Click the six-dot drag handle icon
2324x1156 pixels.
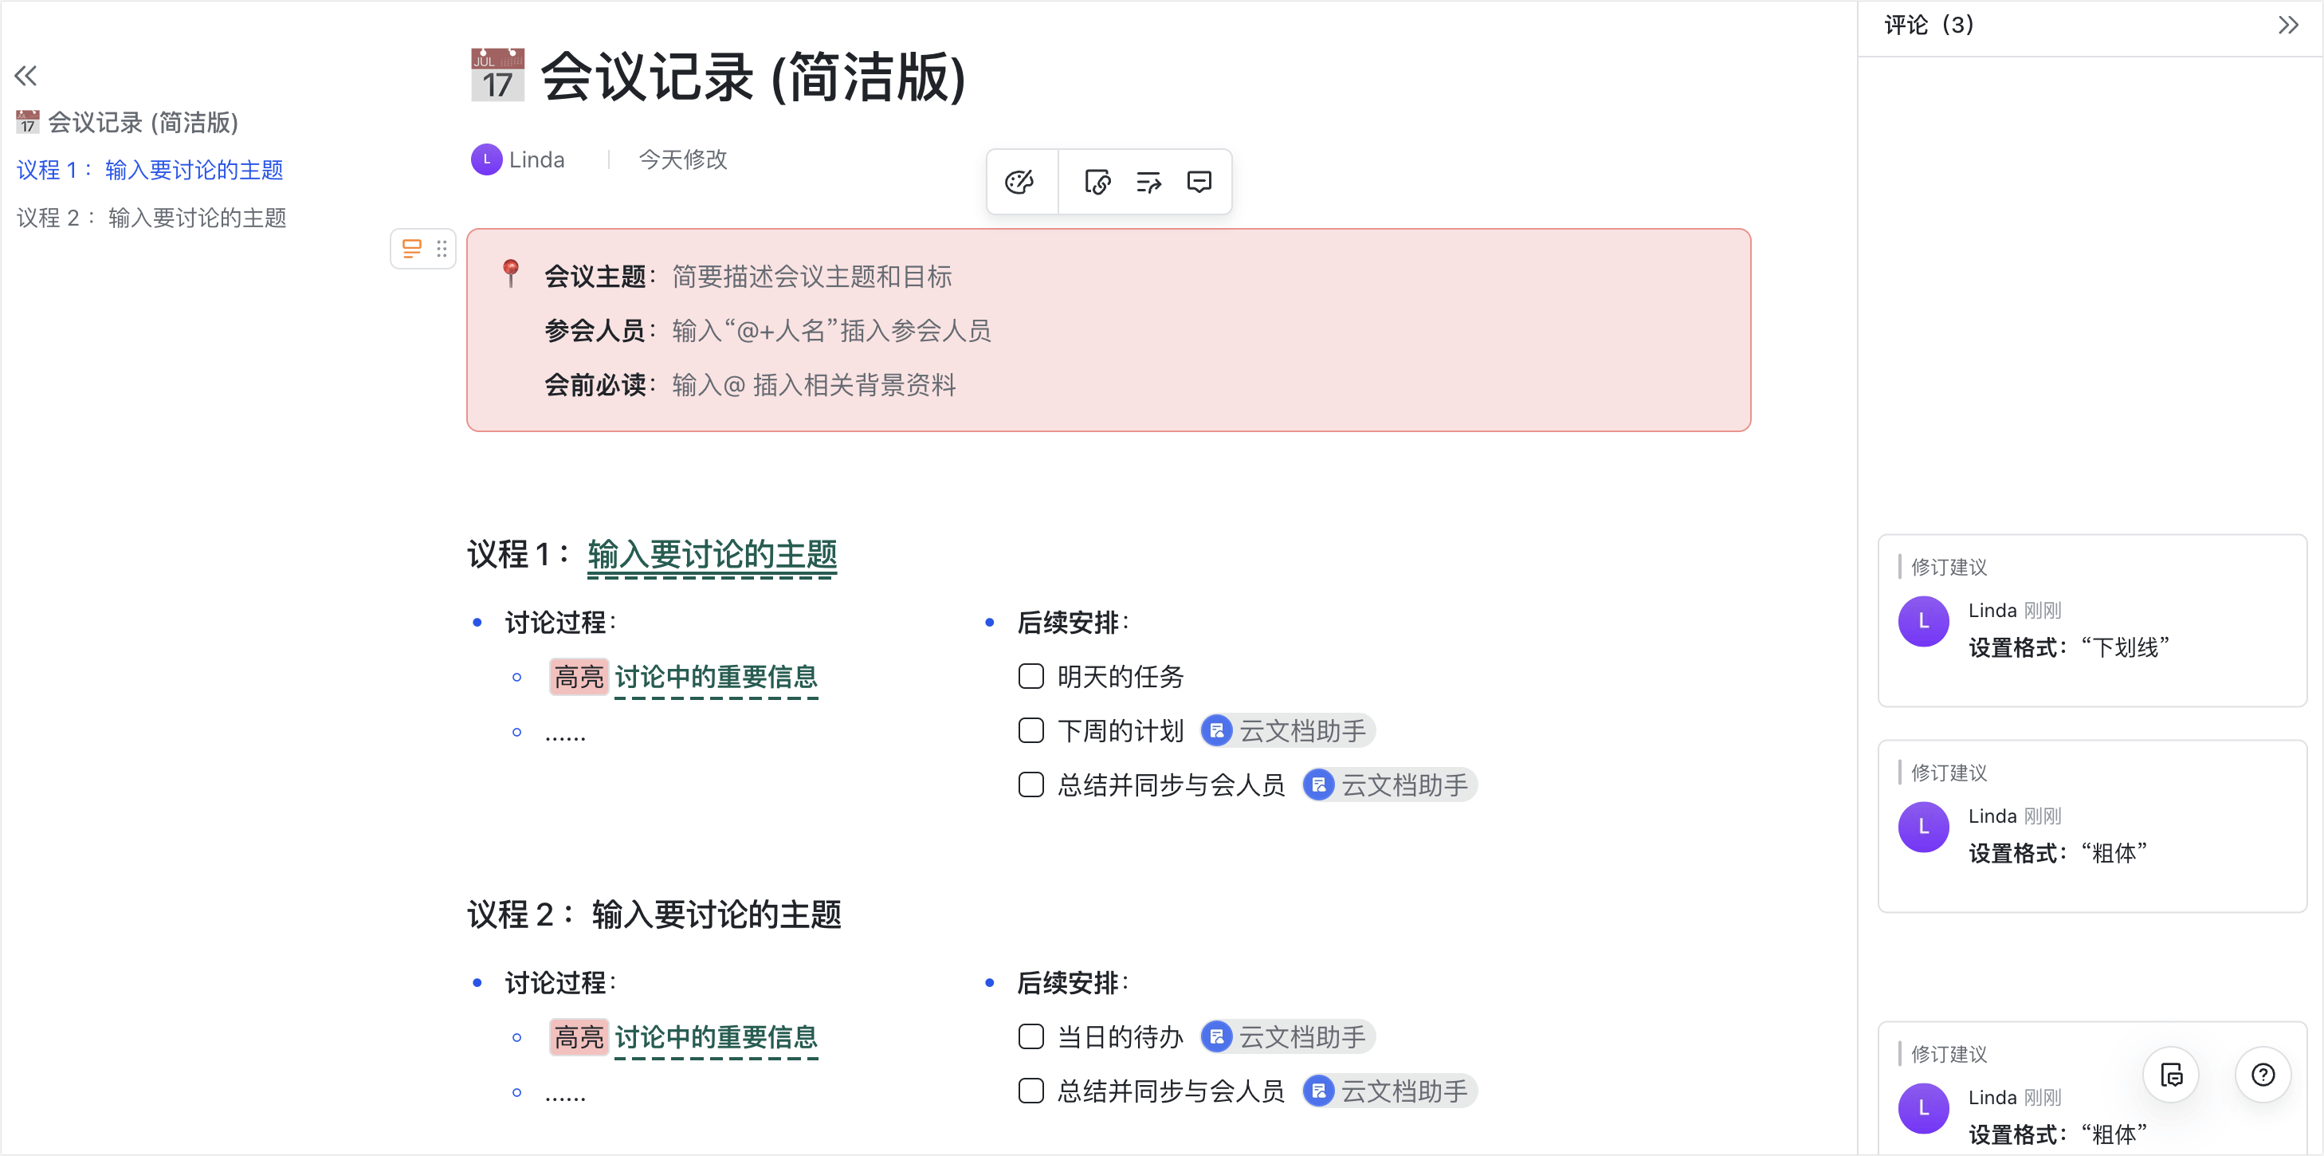[x=442, y=248]
